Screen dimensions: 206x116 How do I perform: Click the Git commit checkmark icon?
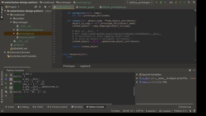click(x=180, y=2)
